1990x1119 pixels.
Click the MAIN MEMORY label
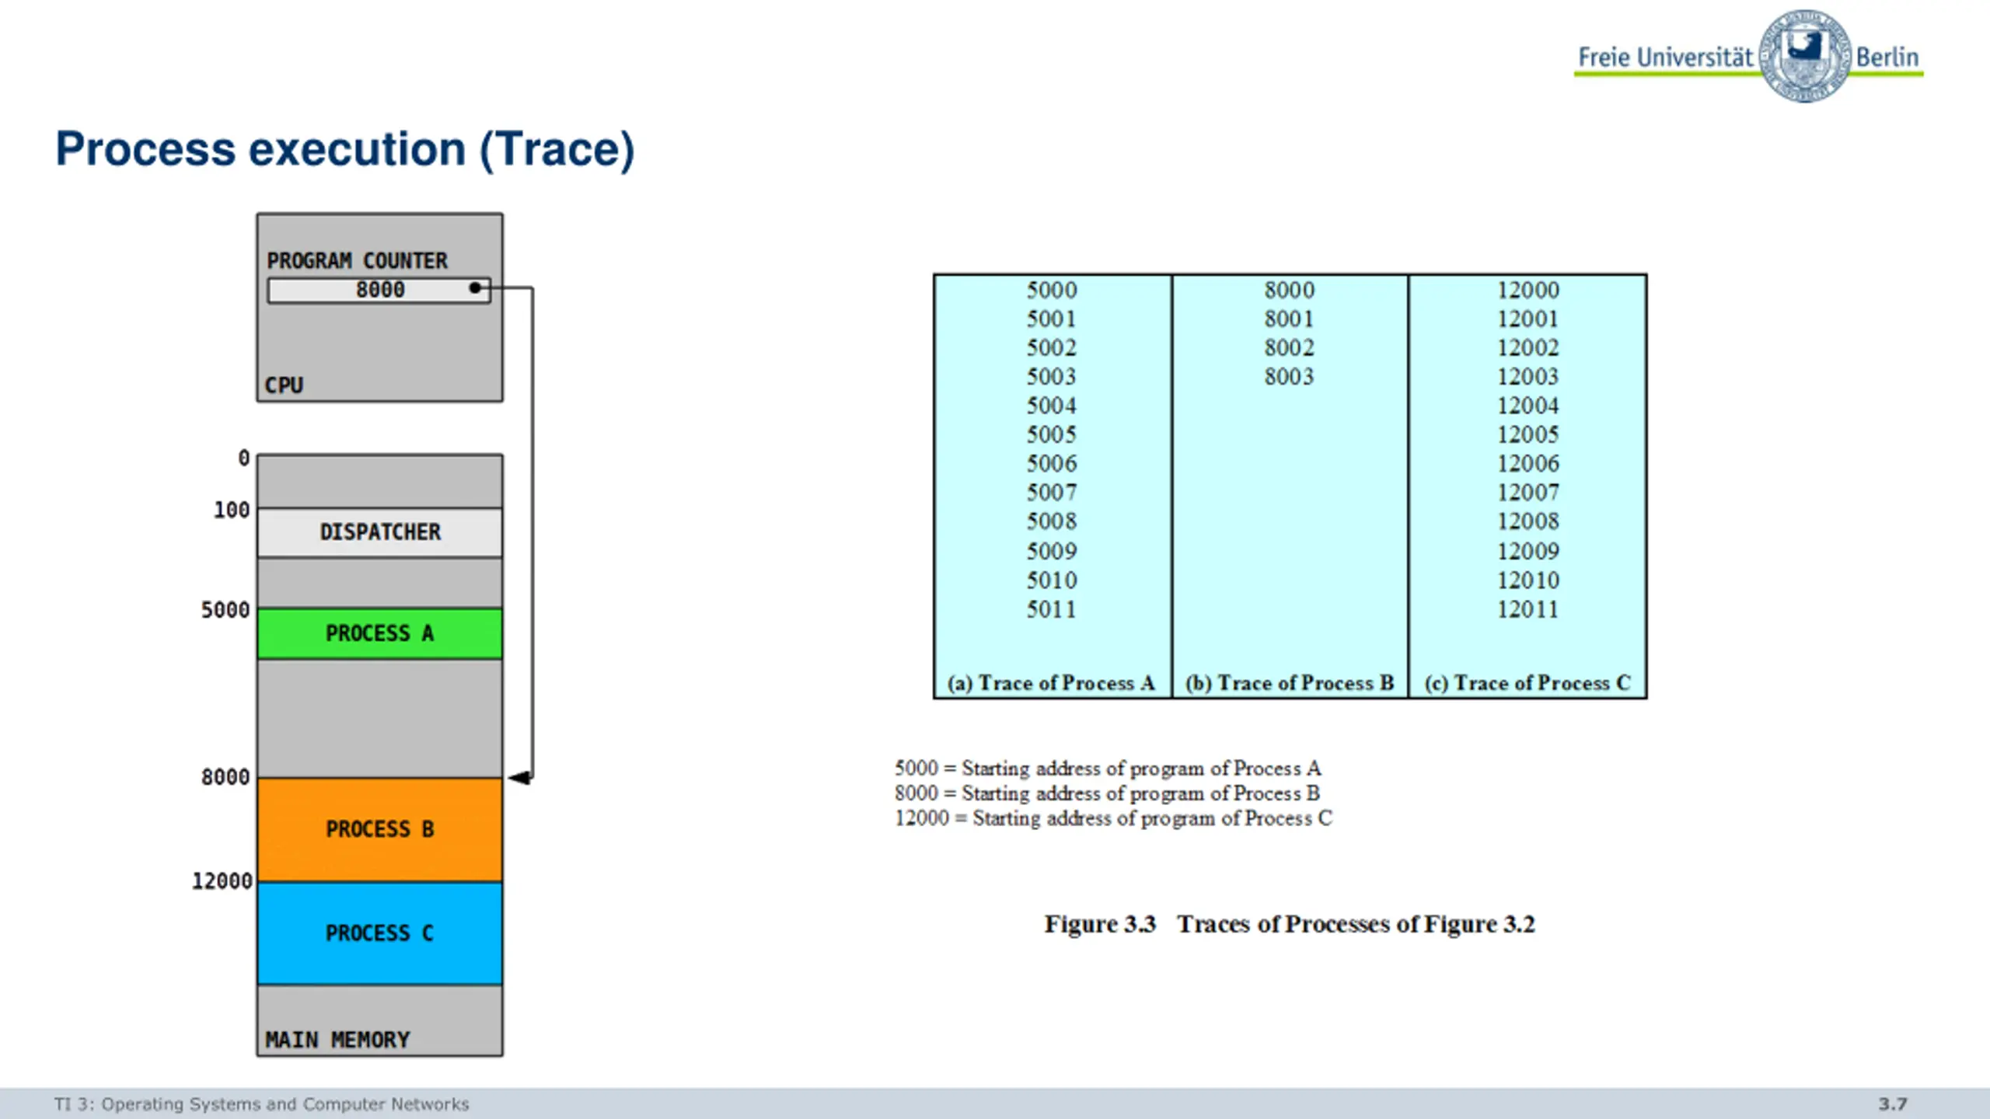pos(337,1040)
